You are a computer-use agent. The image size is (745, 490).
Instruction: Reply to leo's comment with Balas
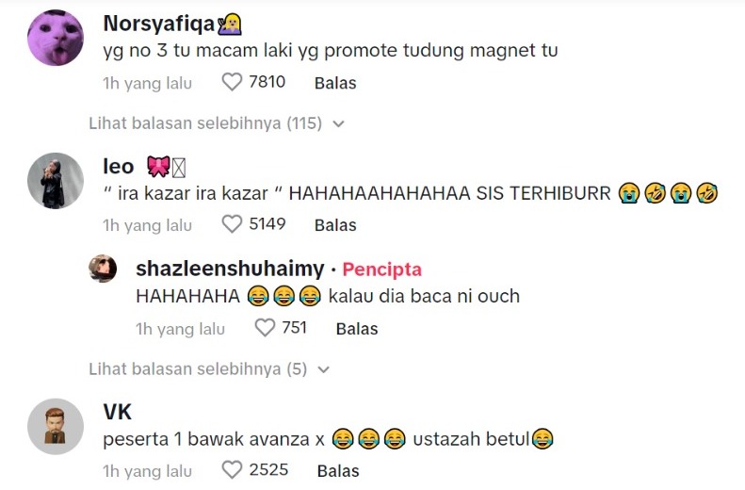click(335, 225)
